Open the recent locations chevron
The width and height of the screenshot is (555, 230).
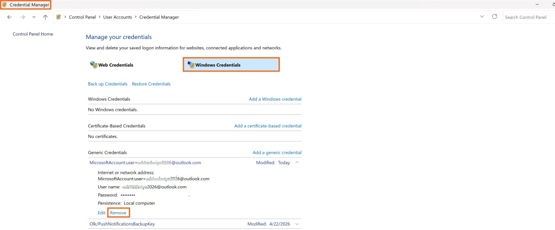point(34,17)
